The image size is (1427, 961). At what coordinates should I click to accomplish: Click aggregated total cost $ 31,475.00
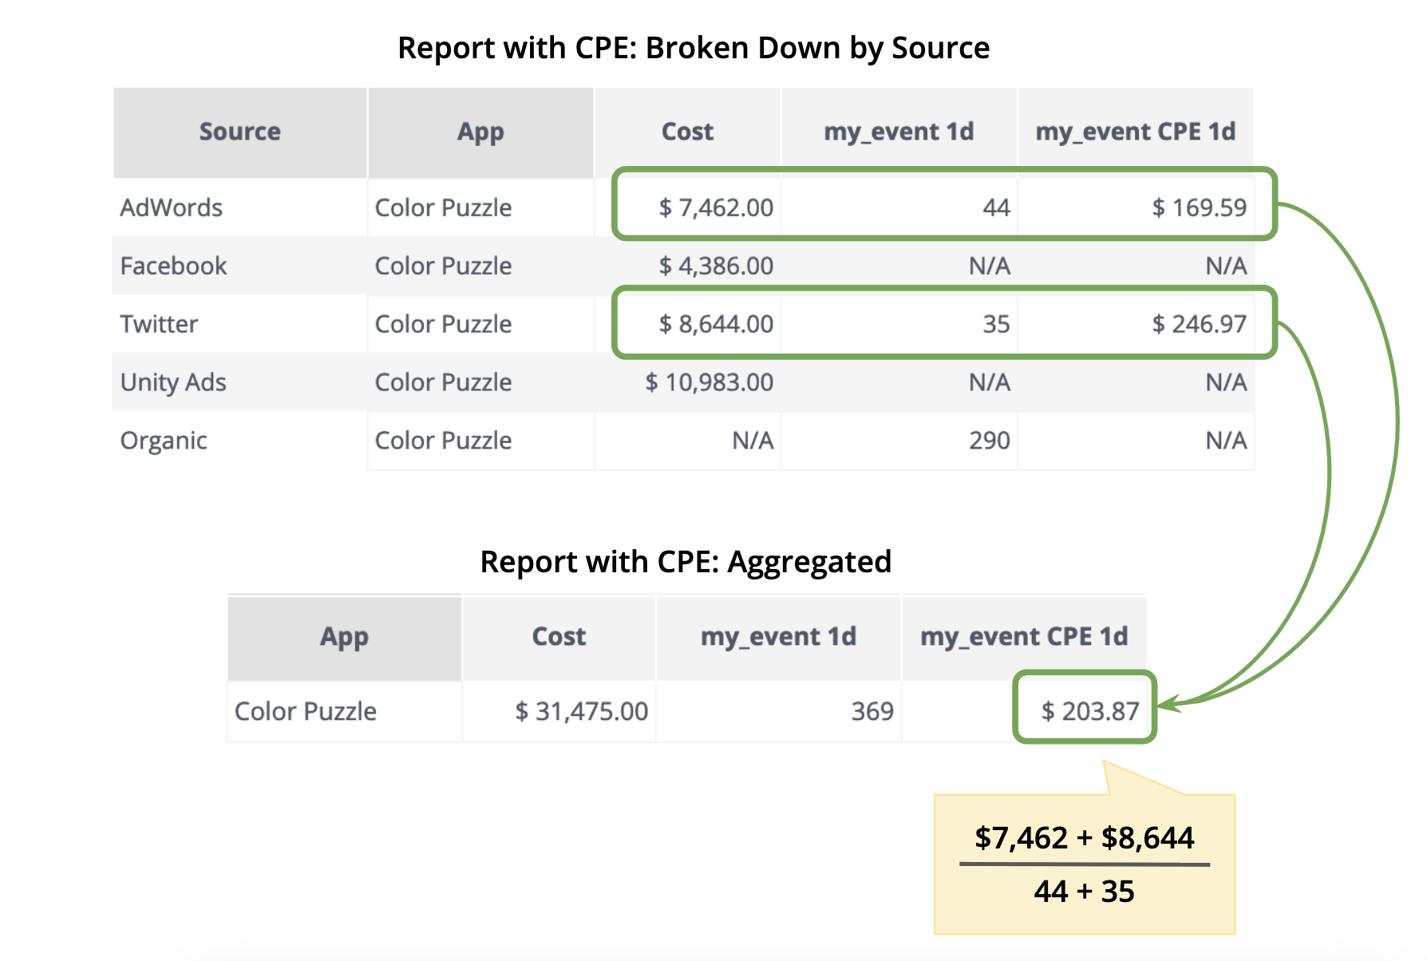coord(581,710)
